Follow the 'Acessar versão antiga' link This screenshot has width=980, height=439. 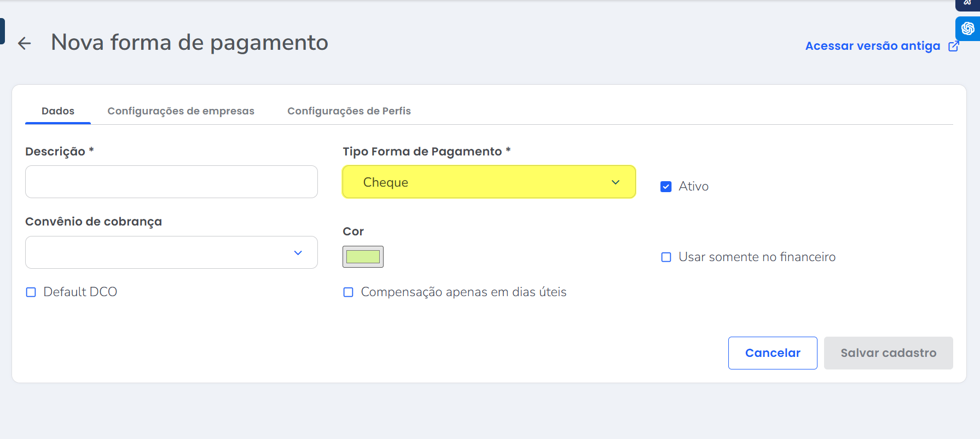pos(872,46)
